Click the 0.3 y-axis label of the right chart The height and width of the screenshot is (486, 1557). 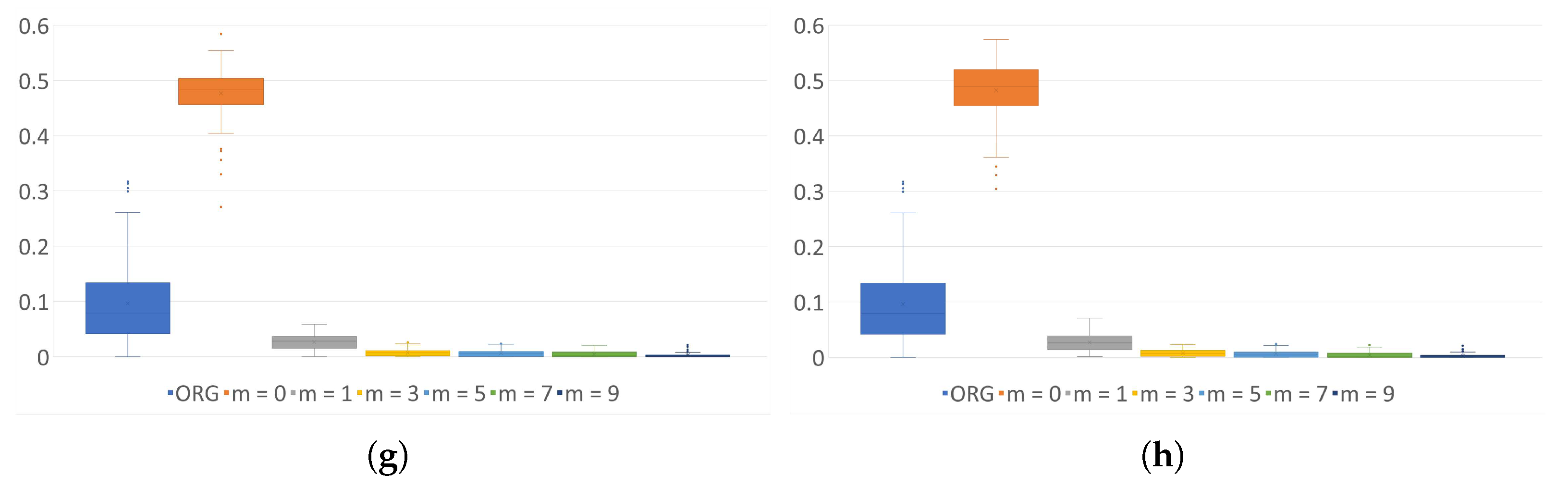(x=808, y=192)
